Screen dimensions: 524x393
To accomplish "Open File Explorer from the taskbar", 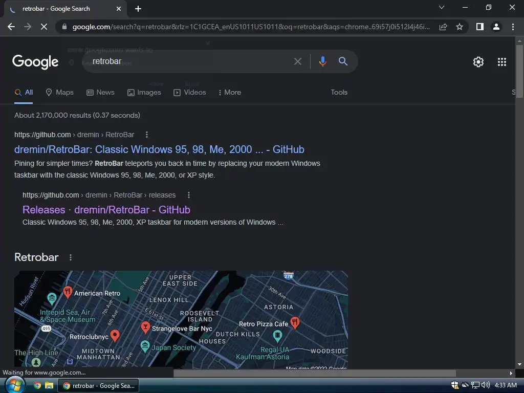I will coord(49,386).
